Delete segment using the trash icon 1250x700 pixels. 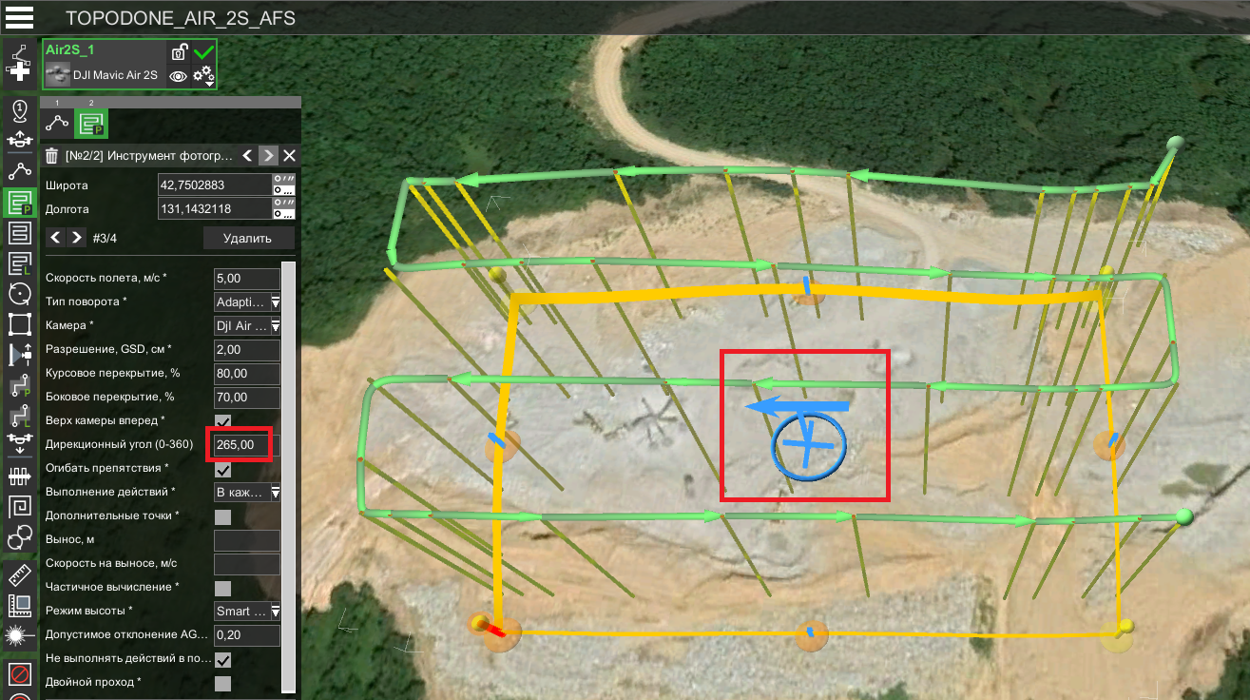tap(52, 155)
